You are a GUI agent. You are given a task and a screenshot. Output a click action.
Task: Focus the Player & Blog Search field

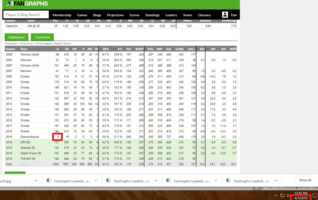[26, 14]
